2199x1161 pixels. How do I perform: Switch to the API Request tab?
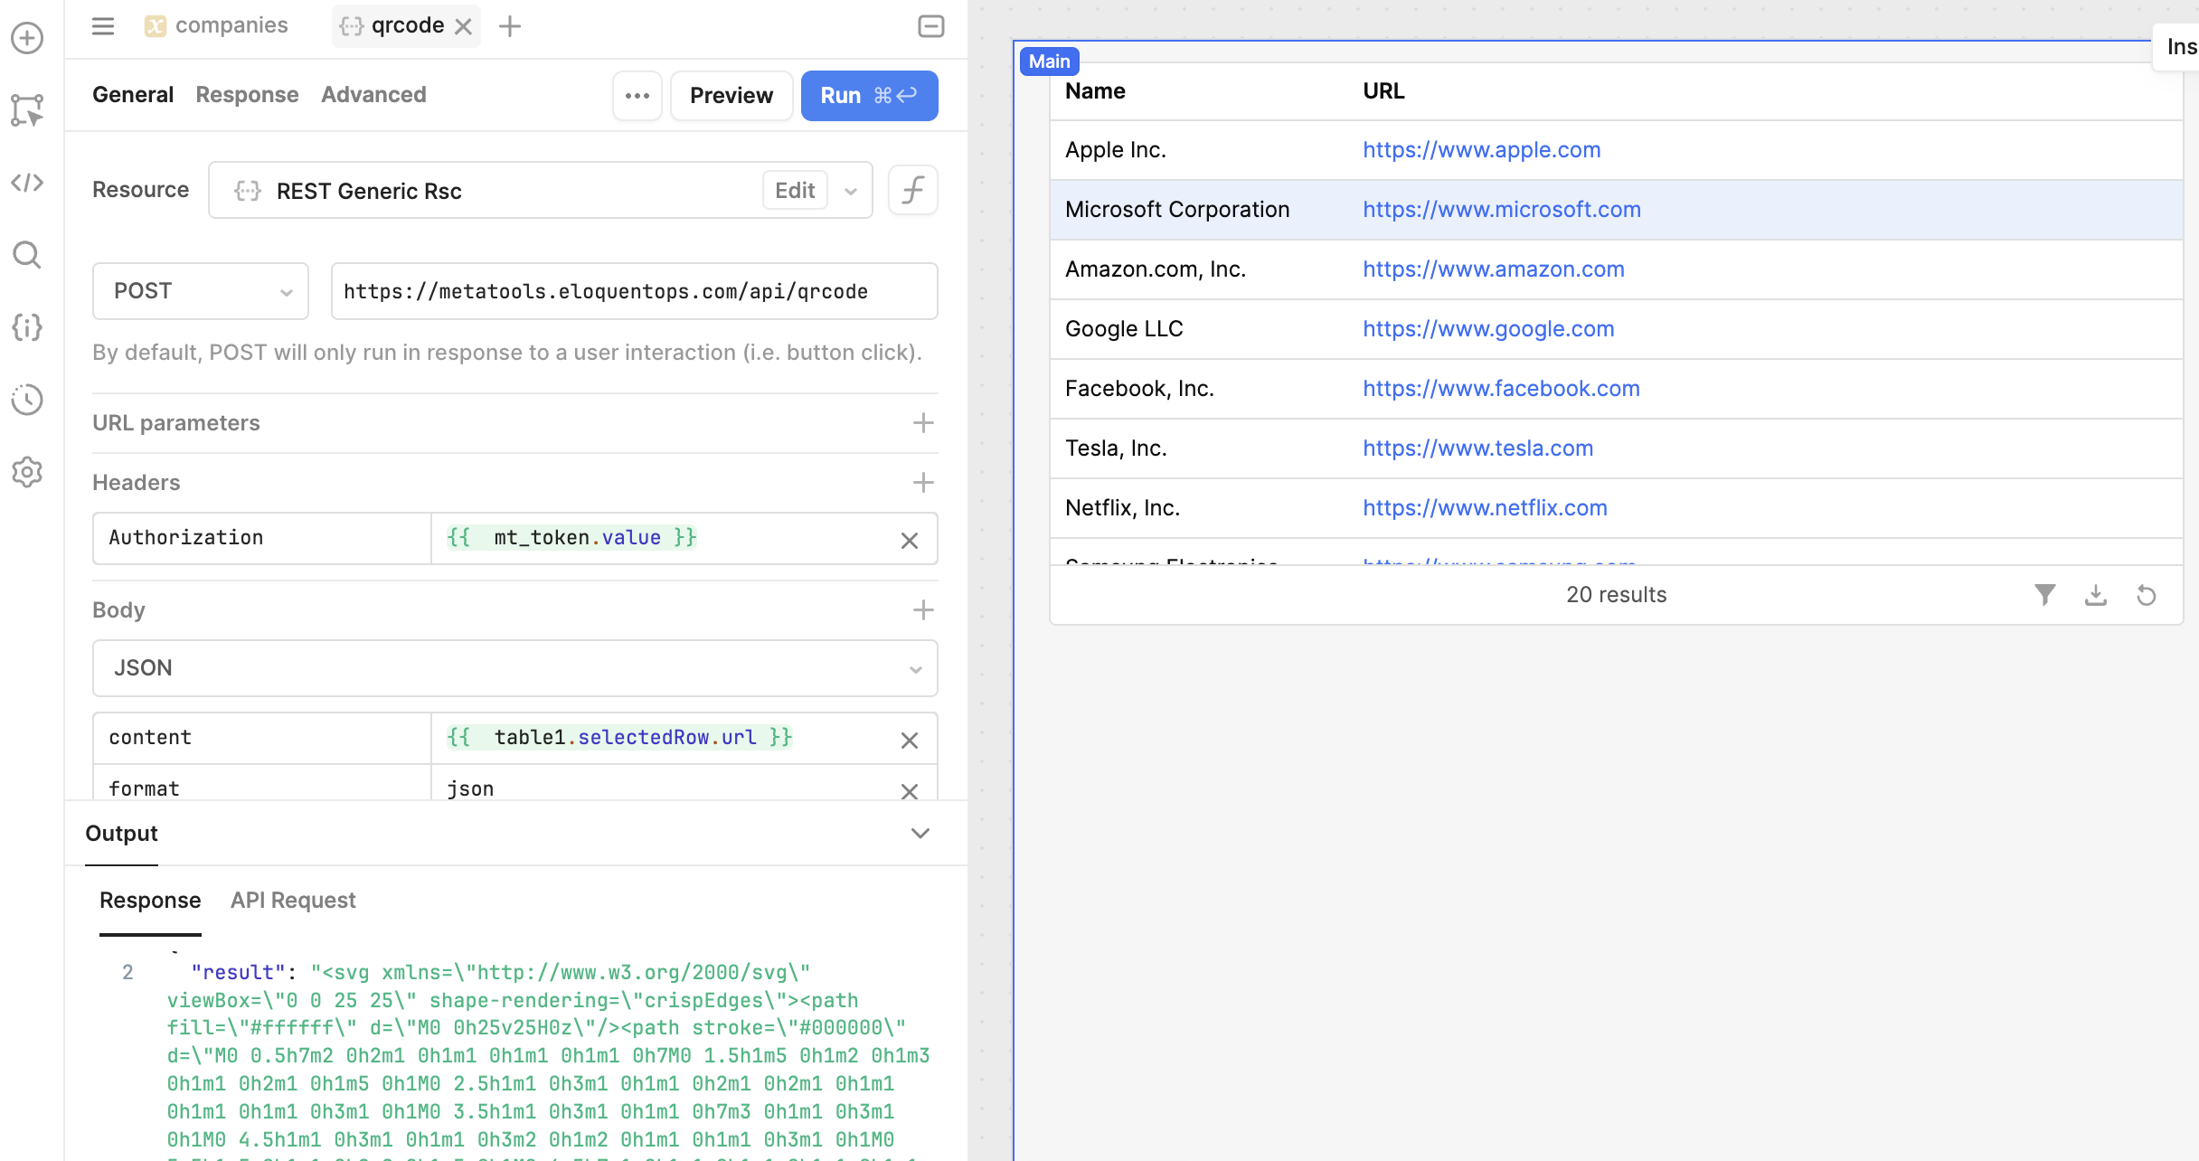pos(293,901)
